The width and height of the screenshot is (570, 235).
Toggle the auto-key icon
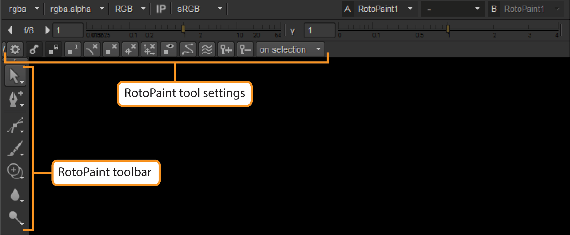click(x=34, y=50)
